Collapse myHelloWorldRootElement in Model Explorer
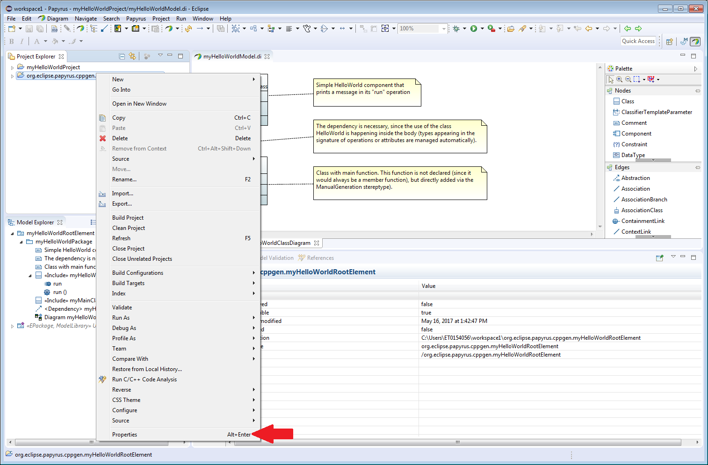 coord(12,233)
